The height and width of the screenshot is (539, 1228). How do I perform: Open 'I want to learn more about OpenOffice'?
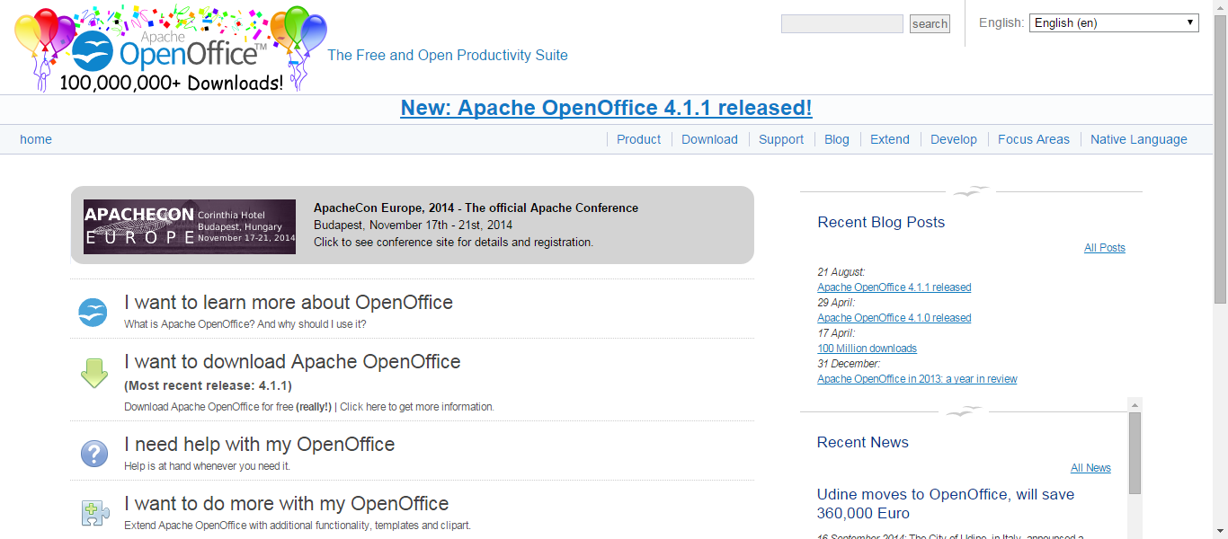[289, 302]
